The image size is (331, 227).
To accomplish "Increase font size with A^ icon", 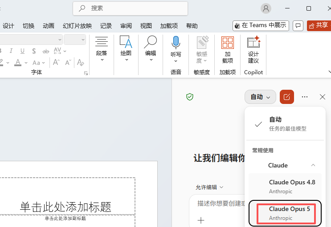I will (x=57, y=62).
